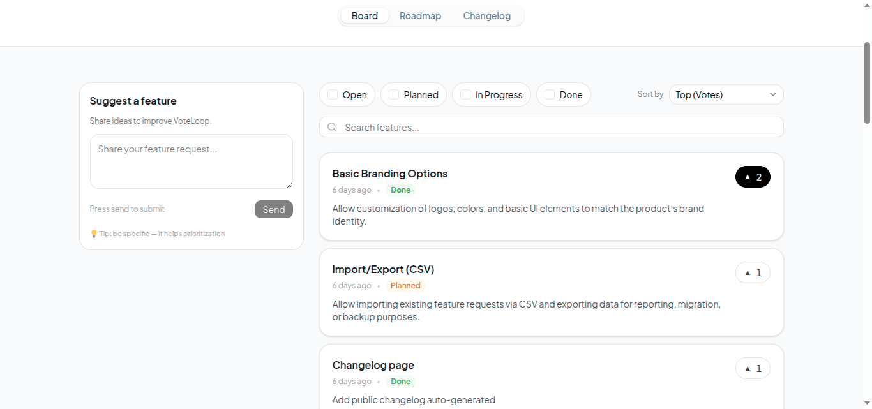Viewport: 872px width, 409px height.
Task: Click 'Share ideas to improve VoteLoop.' text
Action: pyautogui.click(x=151, y=121)
